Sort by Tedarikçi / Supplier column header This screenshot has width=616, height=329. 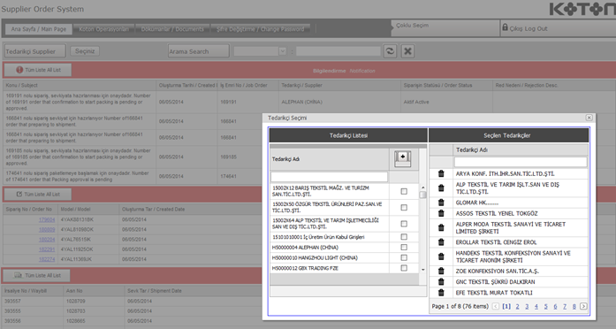tap(339, 85)
